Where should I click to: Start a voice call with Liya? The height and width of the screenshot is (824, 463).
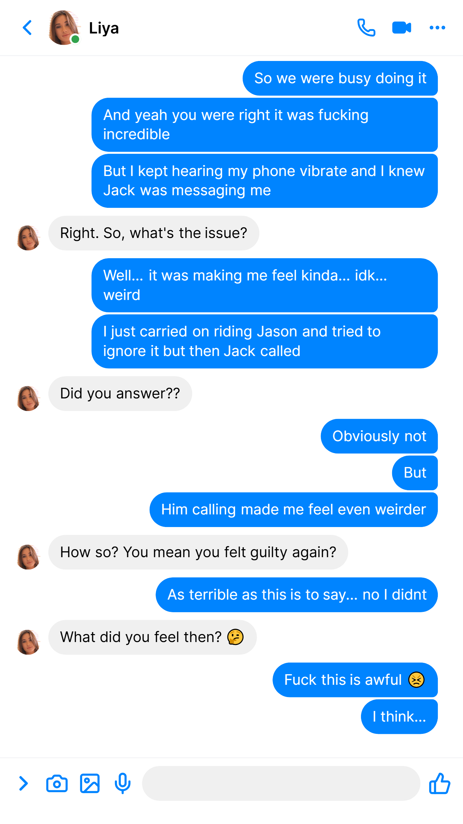pos(366,28)
